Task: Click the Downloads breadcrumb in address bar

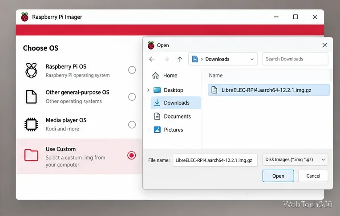Action: coord(217,59)
